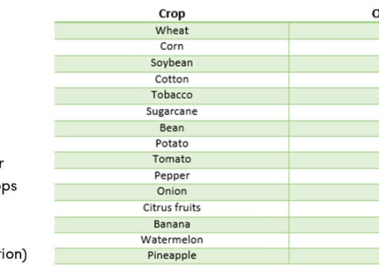379x274 pixels.
Task: Click the Crop column header
Action: coord(172,14)
